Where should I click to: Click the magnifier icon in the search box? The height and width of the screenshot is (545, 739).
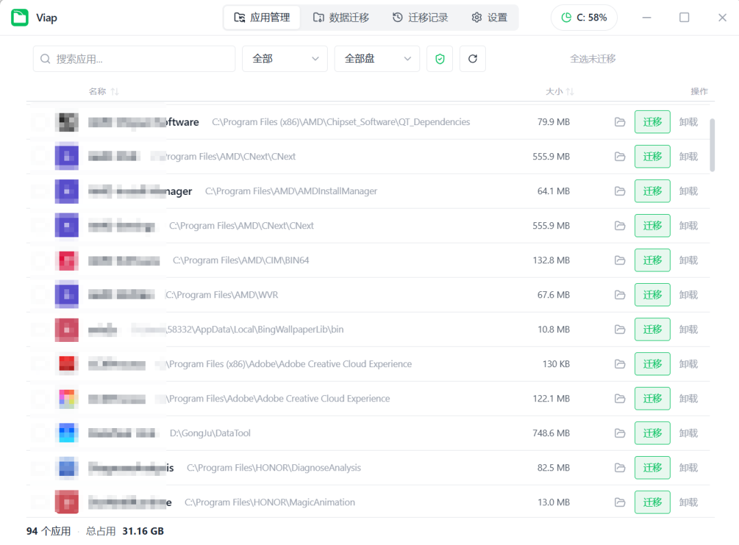pyautogui.click(x=45, y=59)
